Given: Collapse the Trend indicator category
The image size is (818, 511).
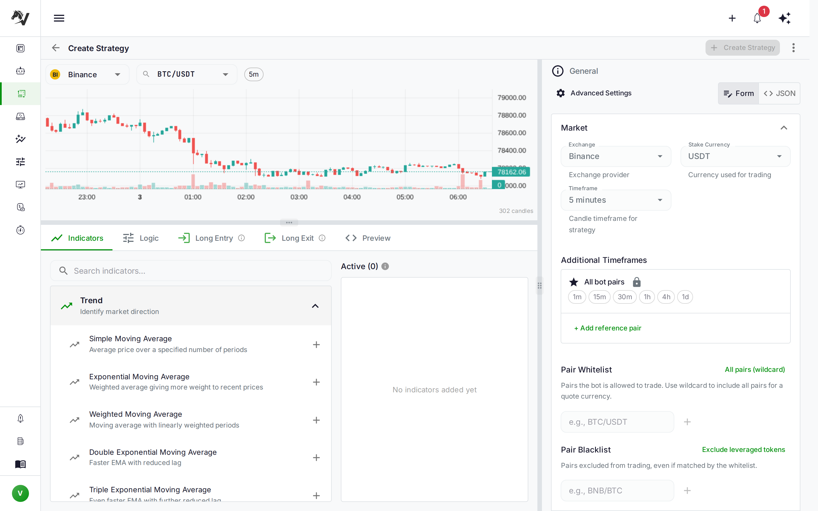Looking at the screenshot, I should 315,306.
